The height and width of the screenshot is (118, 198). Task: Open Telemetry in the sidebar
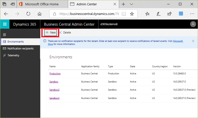click(x=20, y=55)
